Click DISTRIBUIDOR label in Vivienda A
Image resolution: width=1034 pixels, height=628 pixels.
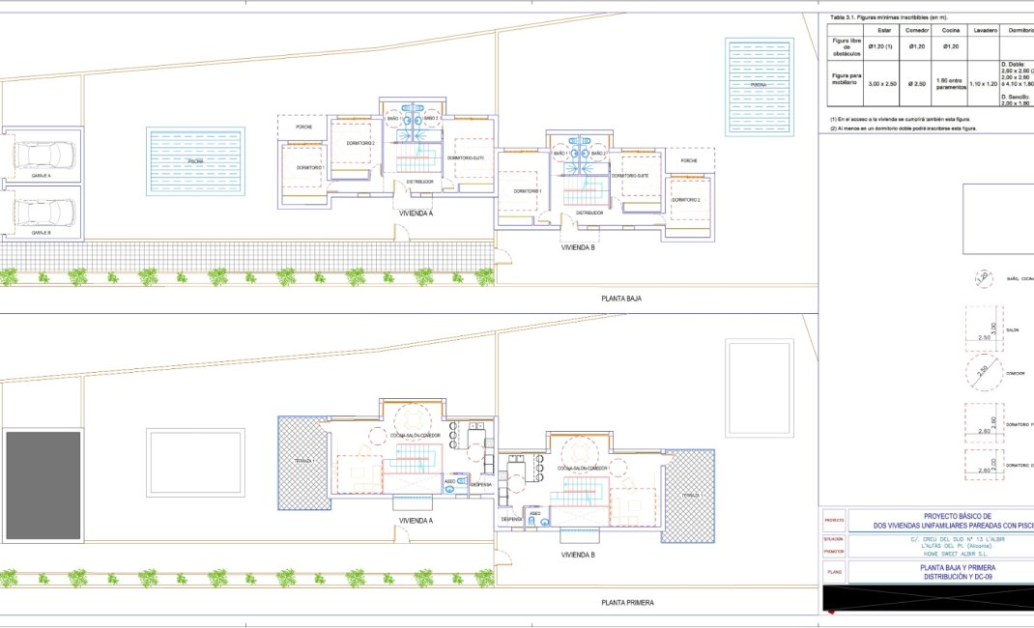pyautogui.click(x=419, y=182)
